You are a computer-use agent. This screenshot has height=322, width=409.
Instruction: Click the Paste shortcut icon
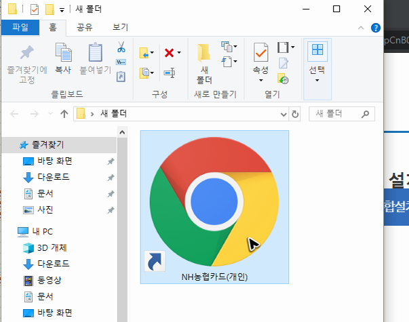(121, 77)
